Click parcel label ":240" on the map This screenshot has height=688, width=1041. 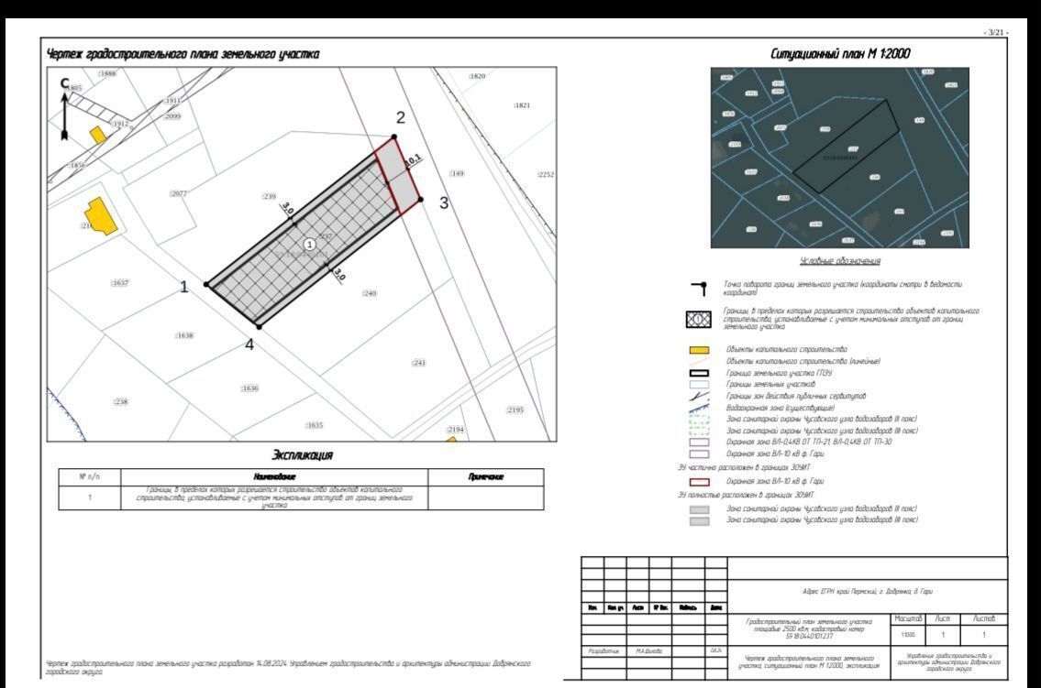[369, 294]
